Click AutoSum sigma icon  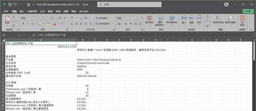[x=207, y=17]
